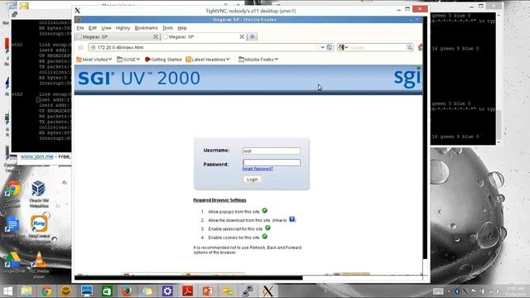Open Sticky Notes from the taskbar
The image size is (530, 298).
pyautogui.click(x=147, y=291)
